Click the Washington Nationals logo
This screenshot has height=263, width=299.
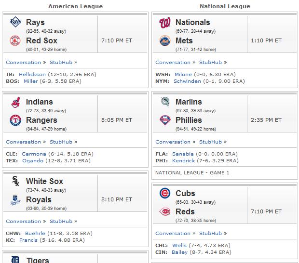tap(165, 23)
